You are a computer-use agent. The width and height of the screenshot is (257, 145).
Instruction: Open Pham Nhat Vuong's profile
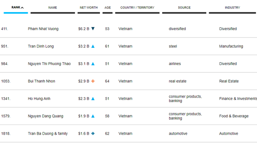(43, 29)
